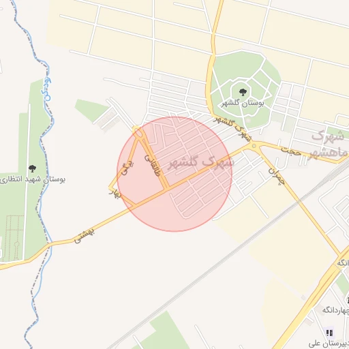Click the roundabout joining حجت and چمران roads
Viewport: 349px width, 349px height.
pos(254,146)
